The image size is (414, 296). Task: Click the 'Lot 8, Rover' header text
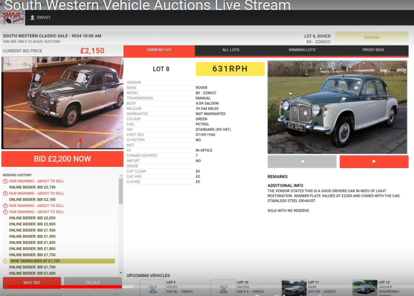click(318, 36)
